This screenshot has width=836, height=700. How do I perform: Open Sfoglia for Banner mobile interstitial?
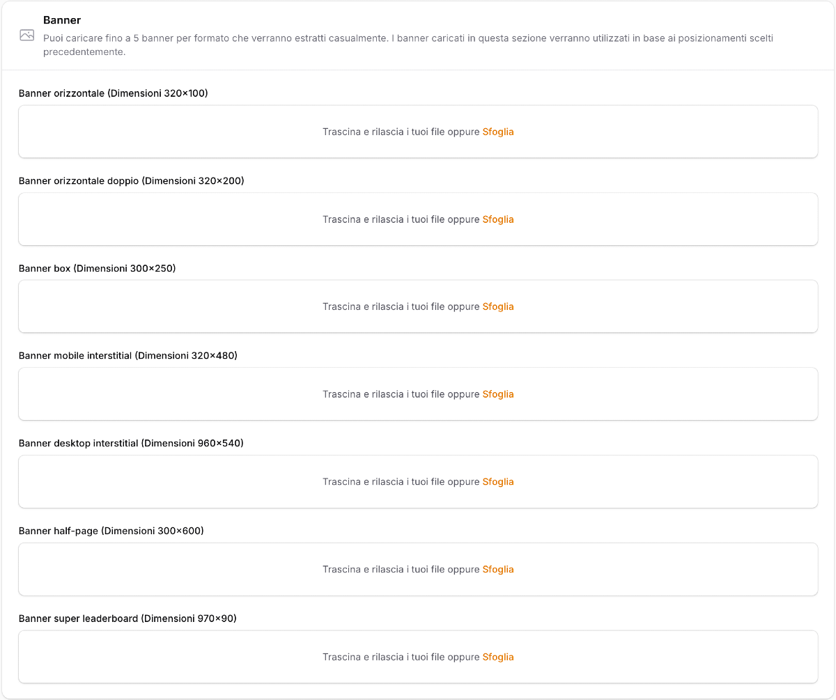click(x=498, y=394)
